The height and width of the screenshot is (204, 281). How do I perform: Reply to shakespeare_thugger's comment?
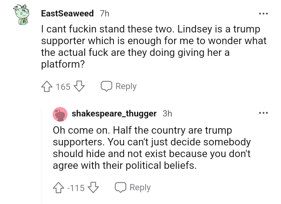pos(133,188)
